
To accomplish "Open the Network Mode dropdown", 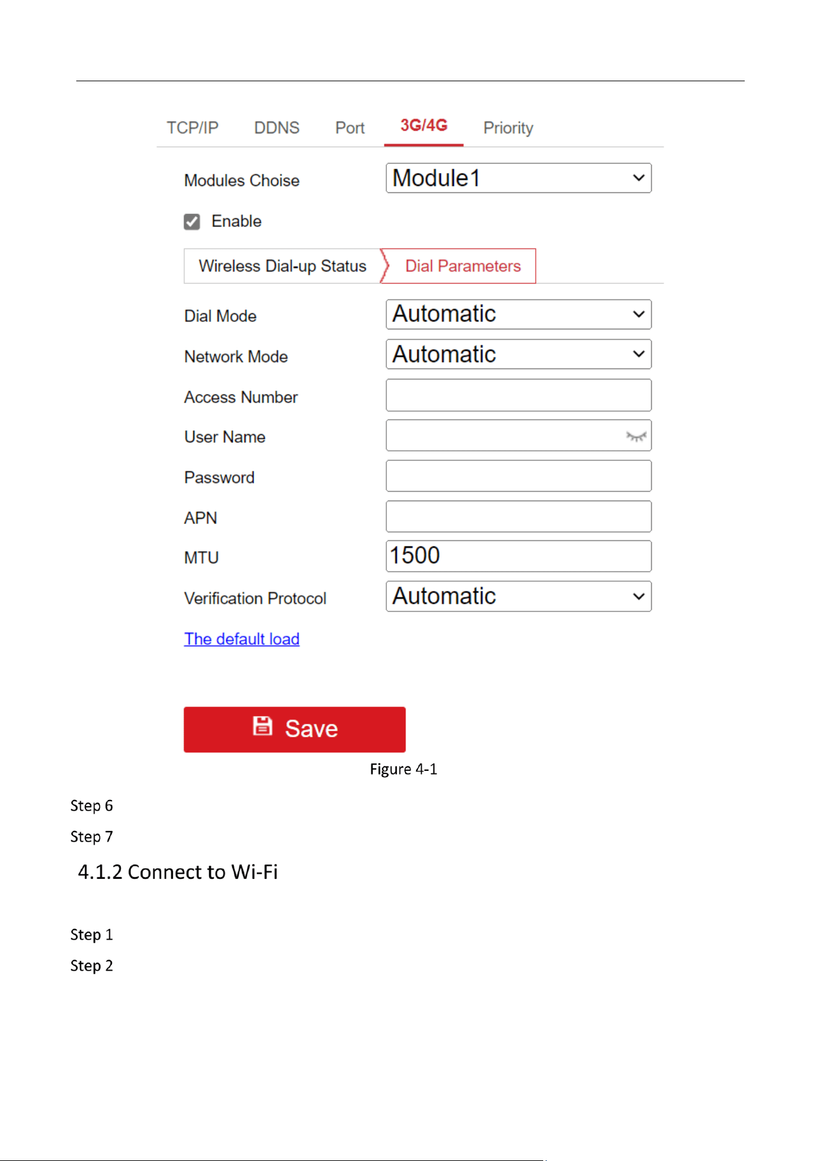I will point(518,354).
